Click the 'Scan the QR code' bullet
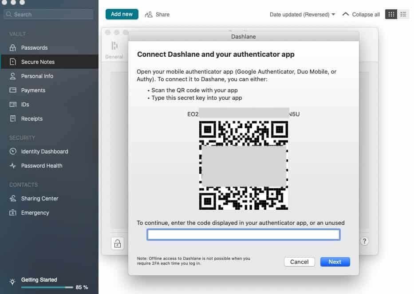This screenshot has width=414, height=294. point(193,90)
